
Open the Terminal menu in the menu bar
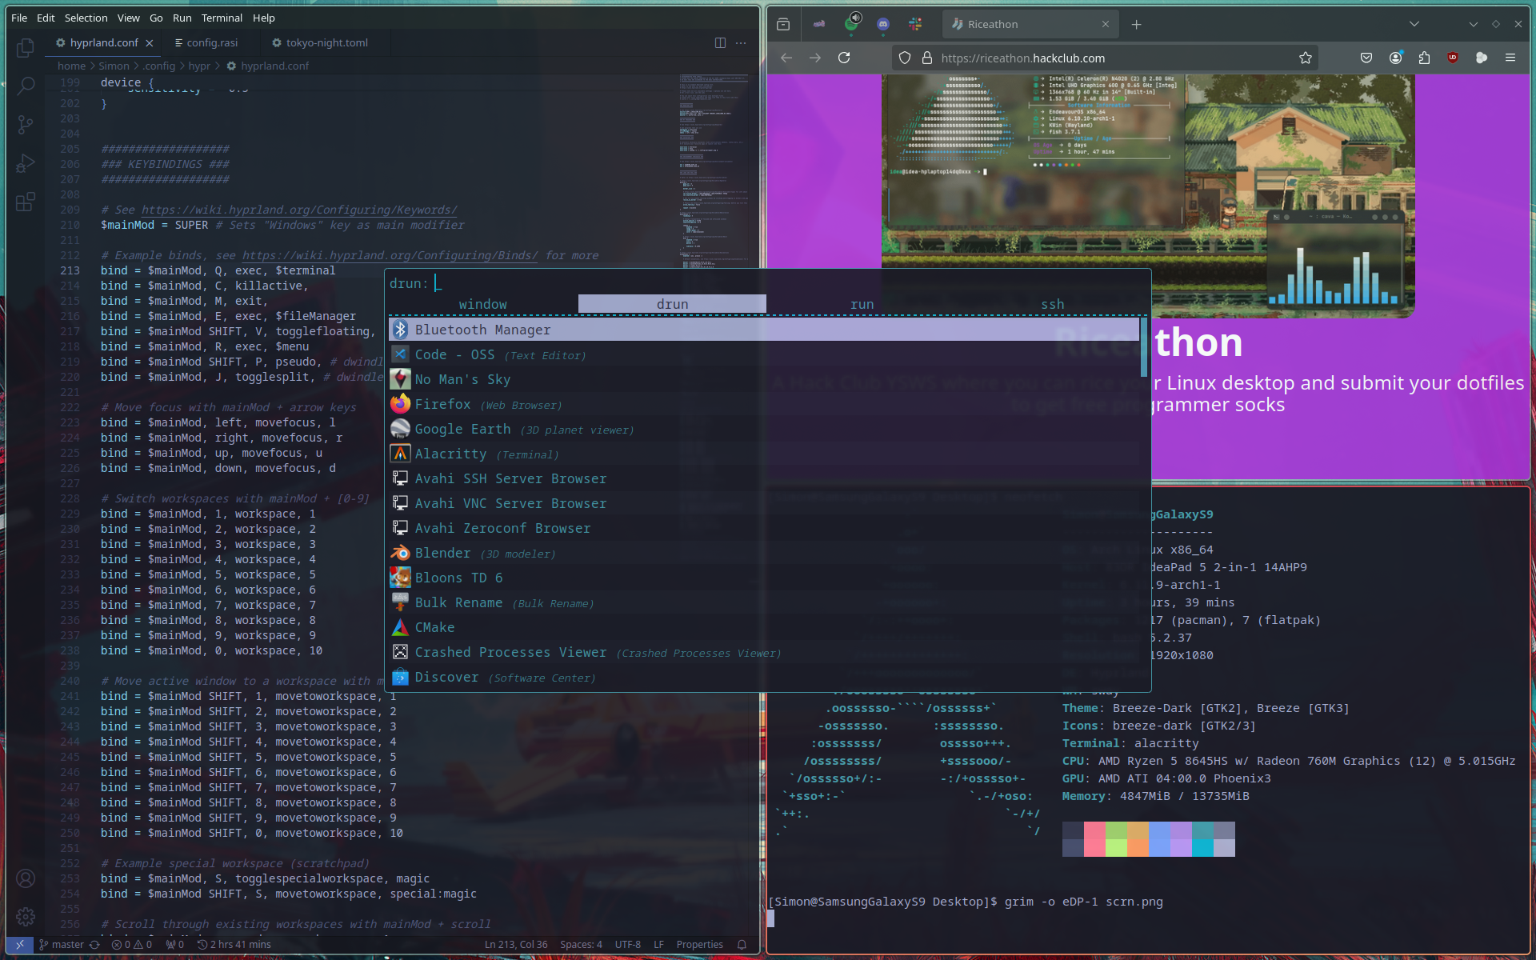(222, 18)
